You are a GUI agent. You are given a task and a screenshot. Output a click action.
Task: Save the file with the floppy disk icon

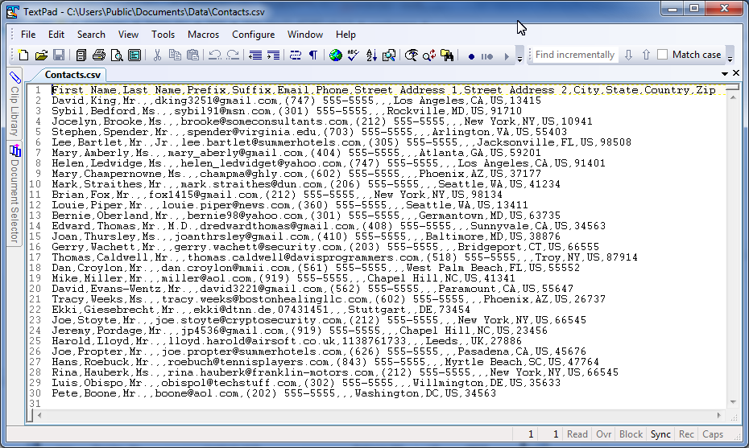click(58, 55)
